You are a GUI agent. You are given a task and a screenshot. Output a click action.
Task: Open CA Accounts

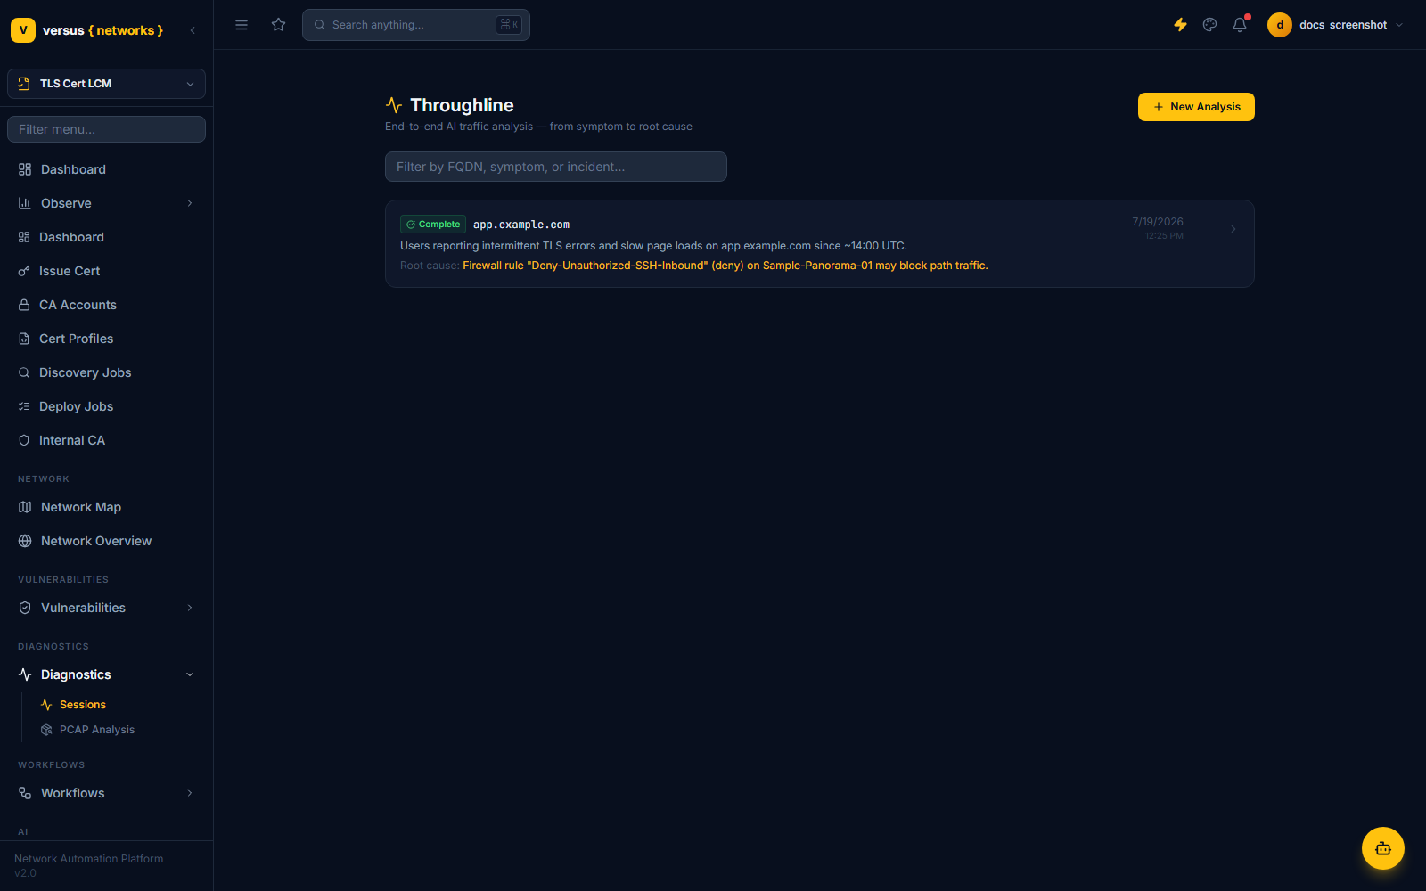pos(106,305)
